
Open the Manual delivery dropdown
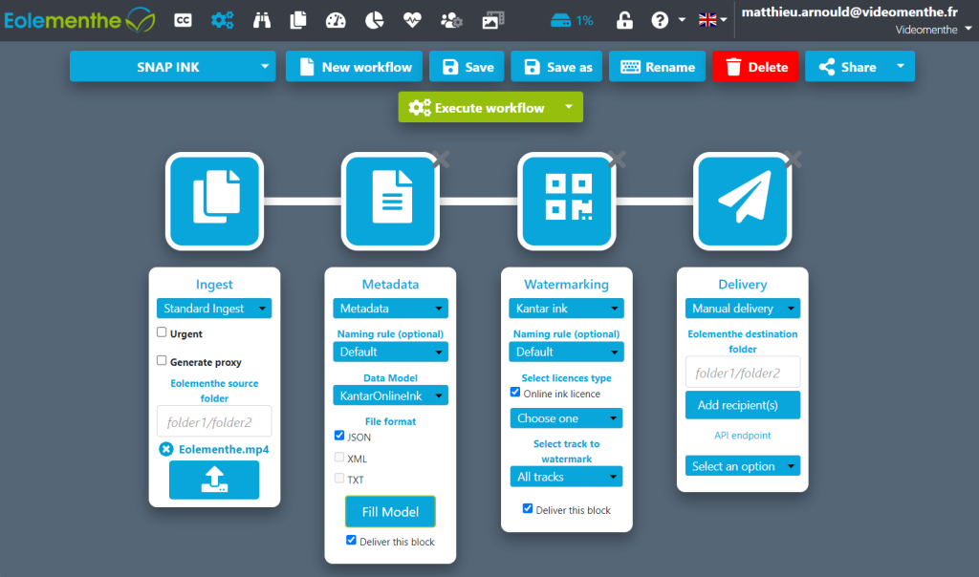click(742, 309)
